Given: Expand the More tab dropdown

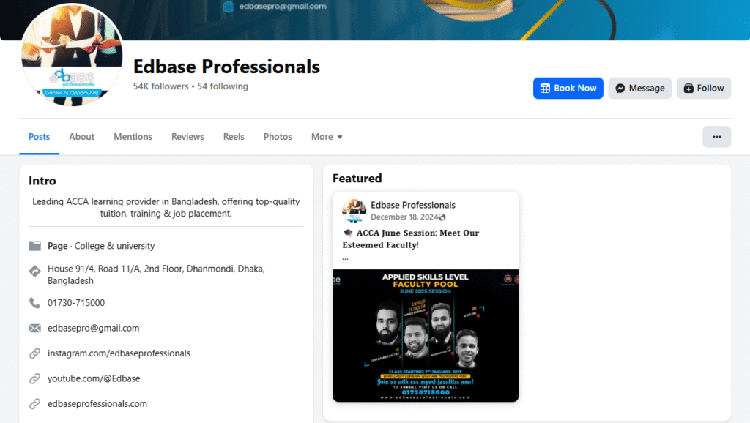Looking at the screenshot, I should (327, 137).
